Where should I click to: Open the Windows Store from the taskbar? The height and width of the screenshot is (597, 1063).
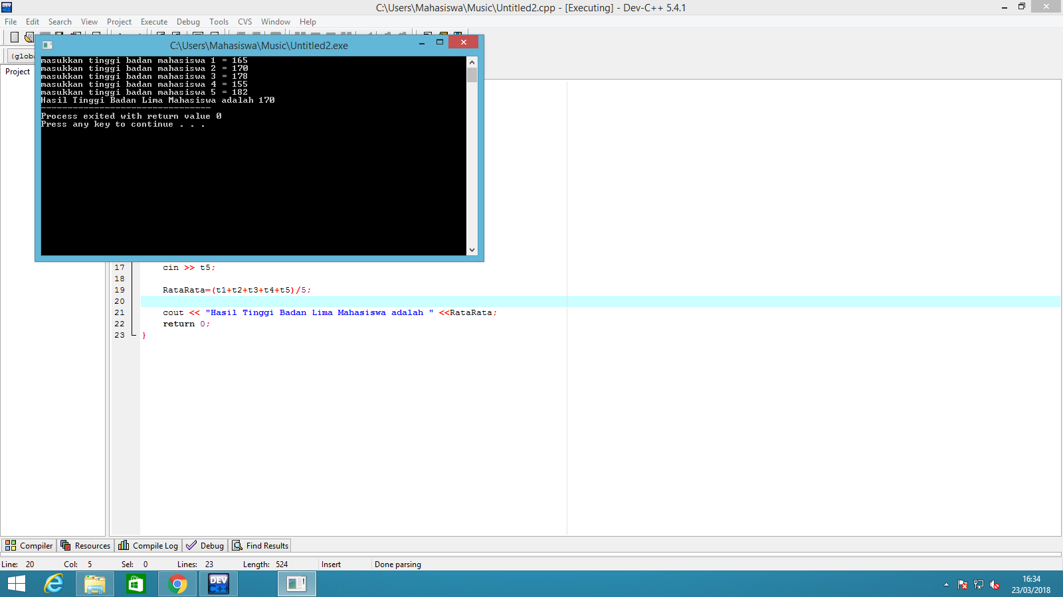pos(136,584)
